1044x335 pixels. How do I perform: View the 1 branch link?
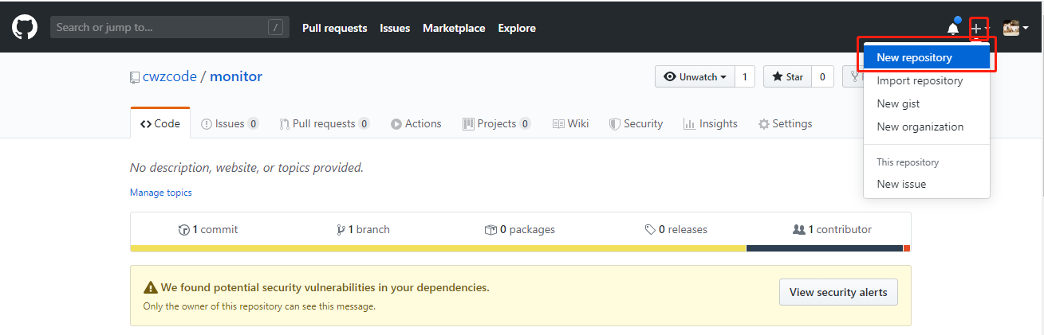pyautogui.click(x=364, y=229)
